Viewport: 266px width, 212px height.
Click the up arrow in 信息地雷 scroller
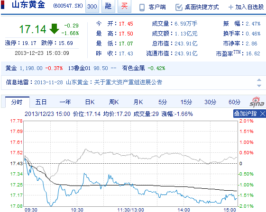coord(259,80)
